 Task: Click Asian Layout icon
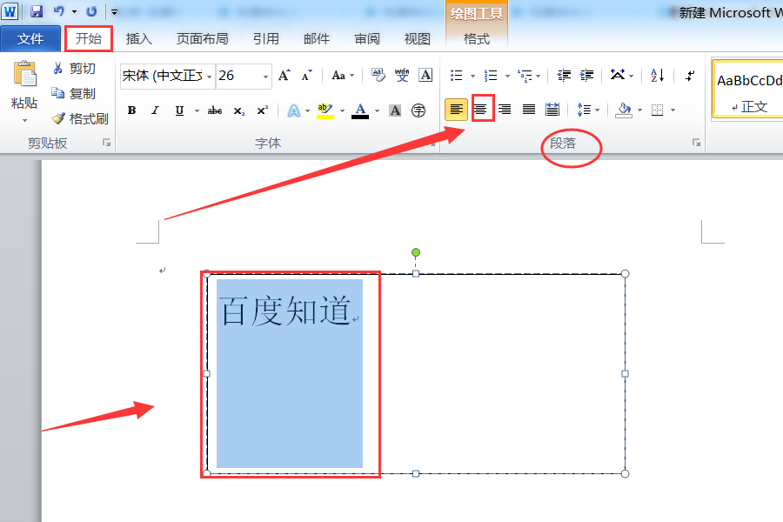[x=619, y=76]
